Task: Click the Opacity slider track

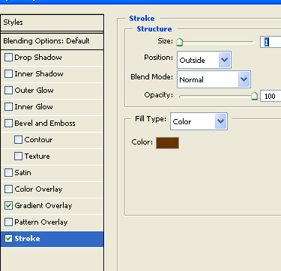Action: (x=217, y=97)
